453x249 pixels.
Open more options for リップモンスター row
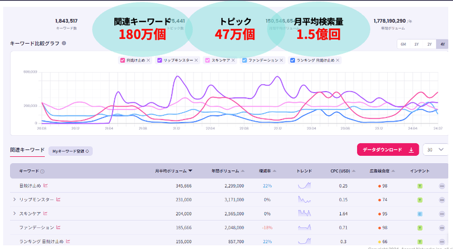pyautogui.click(x=442, y=200)
